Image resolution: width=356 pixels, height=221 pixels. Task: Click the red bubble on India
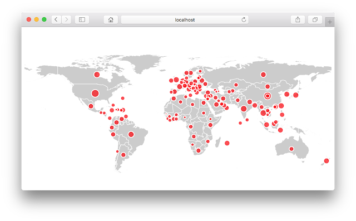click(244, 109)
